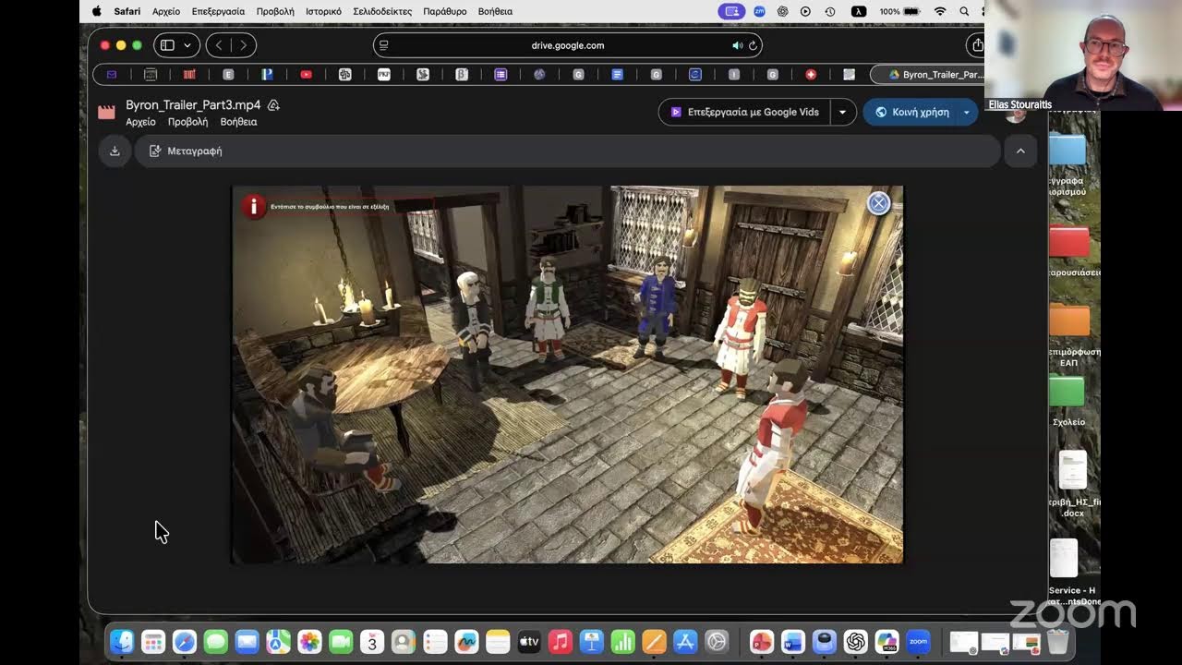Open Apple TV from the dock
1182x665 pixels.
(x=528, y=641)
